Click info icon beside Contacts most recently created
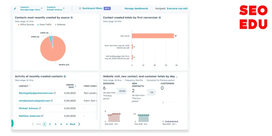272x136 pixels. click(72, 18)
